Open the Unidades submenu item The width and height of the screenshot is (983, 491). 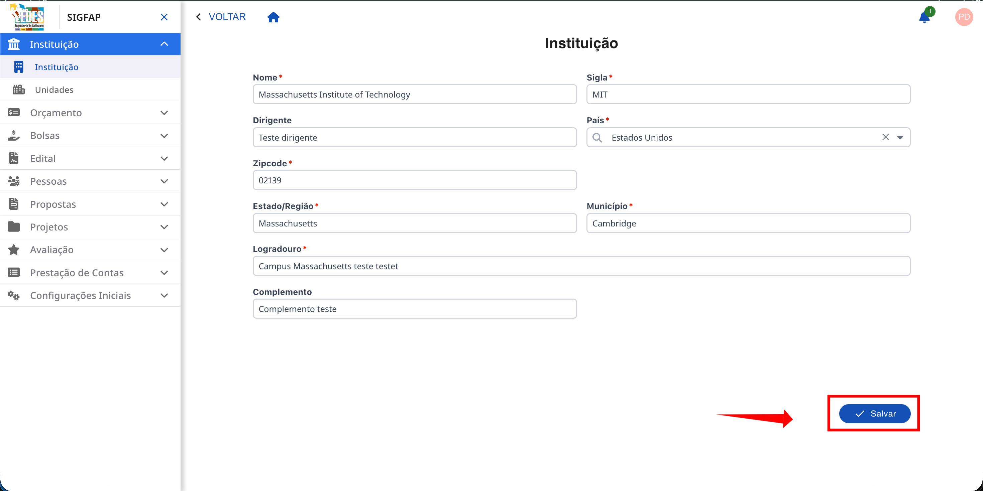click(54, 90)
